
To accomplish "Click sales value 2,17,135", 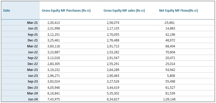I will pyautogui.click(x=113, y=28).
